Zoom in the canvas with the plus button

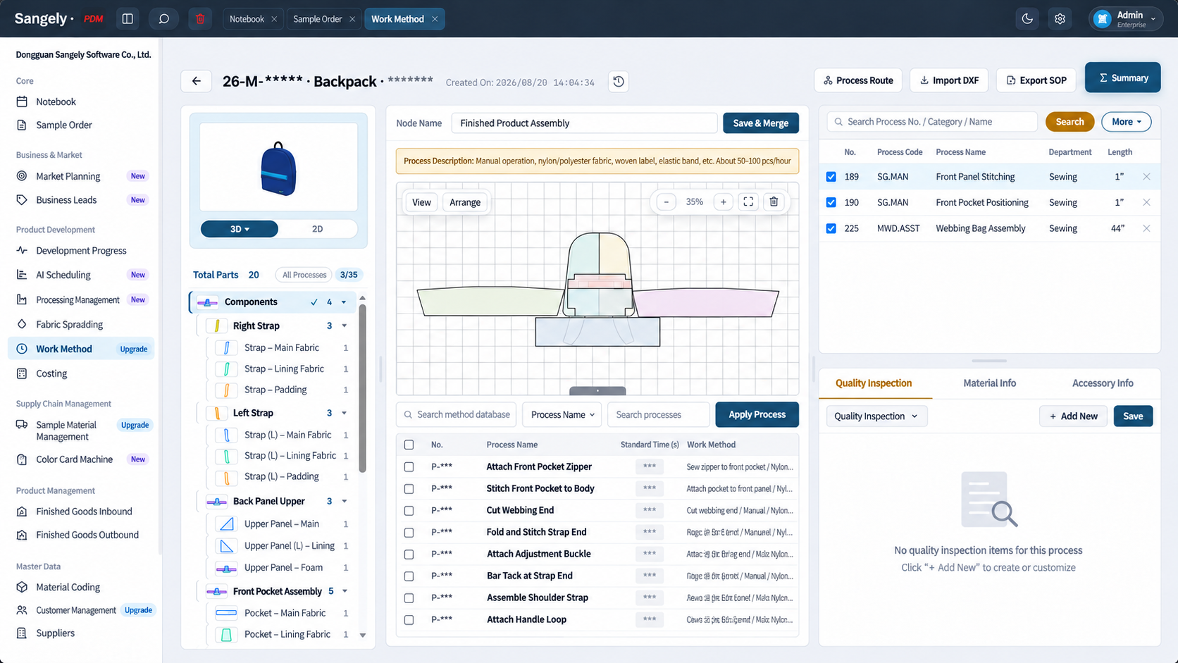723,202
